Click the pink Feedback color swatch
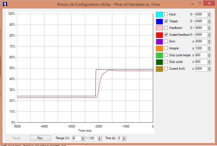 point(160,28)
